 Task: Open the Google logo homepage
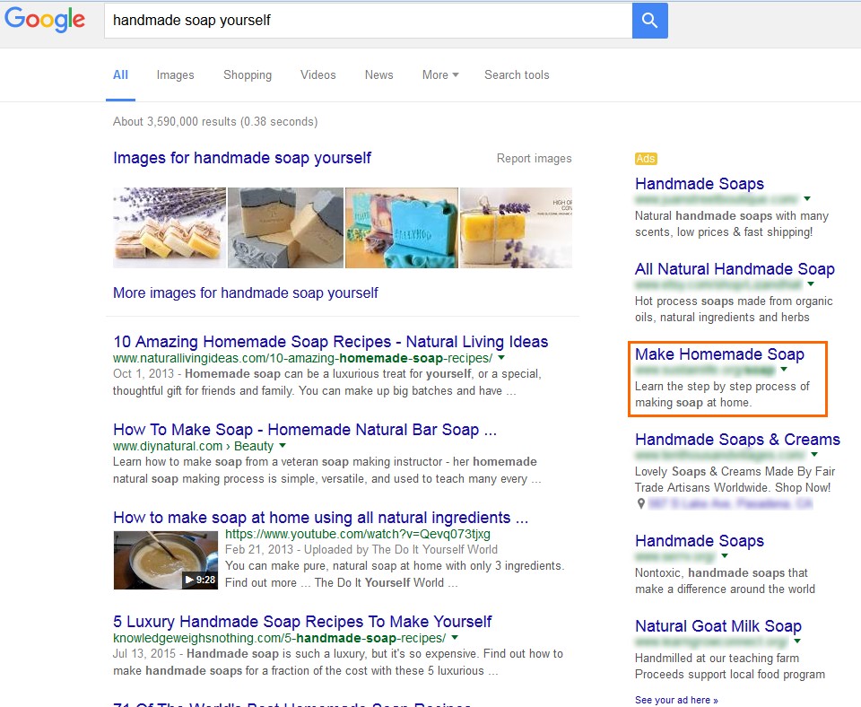[x=45, y=20]
